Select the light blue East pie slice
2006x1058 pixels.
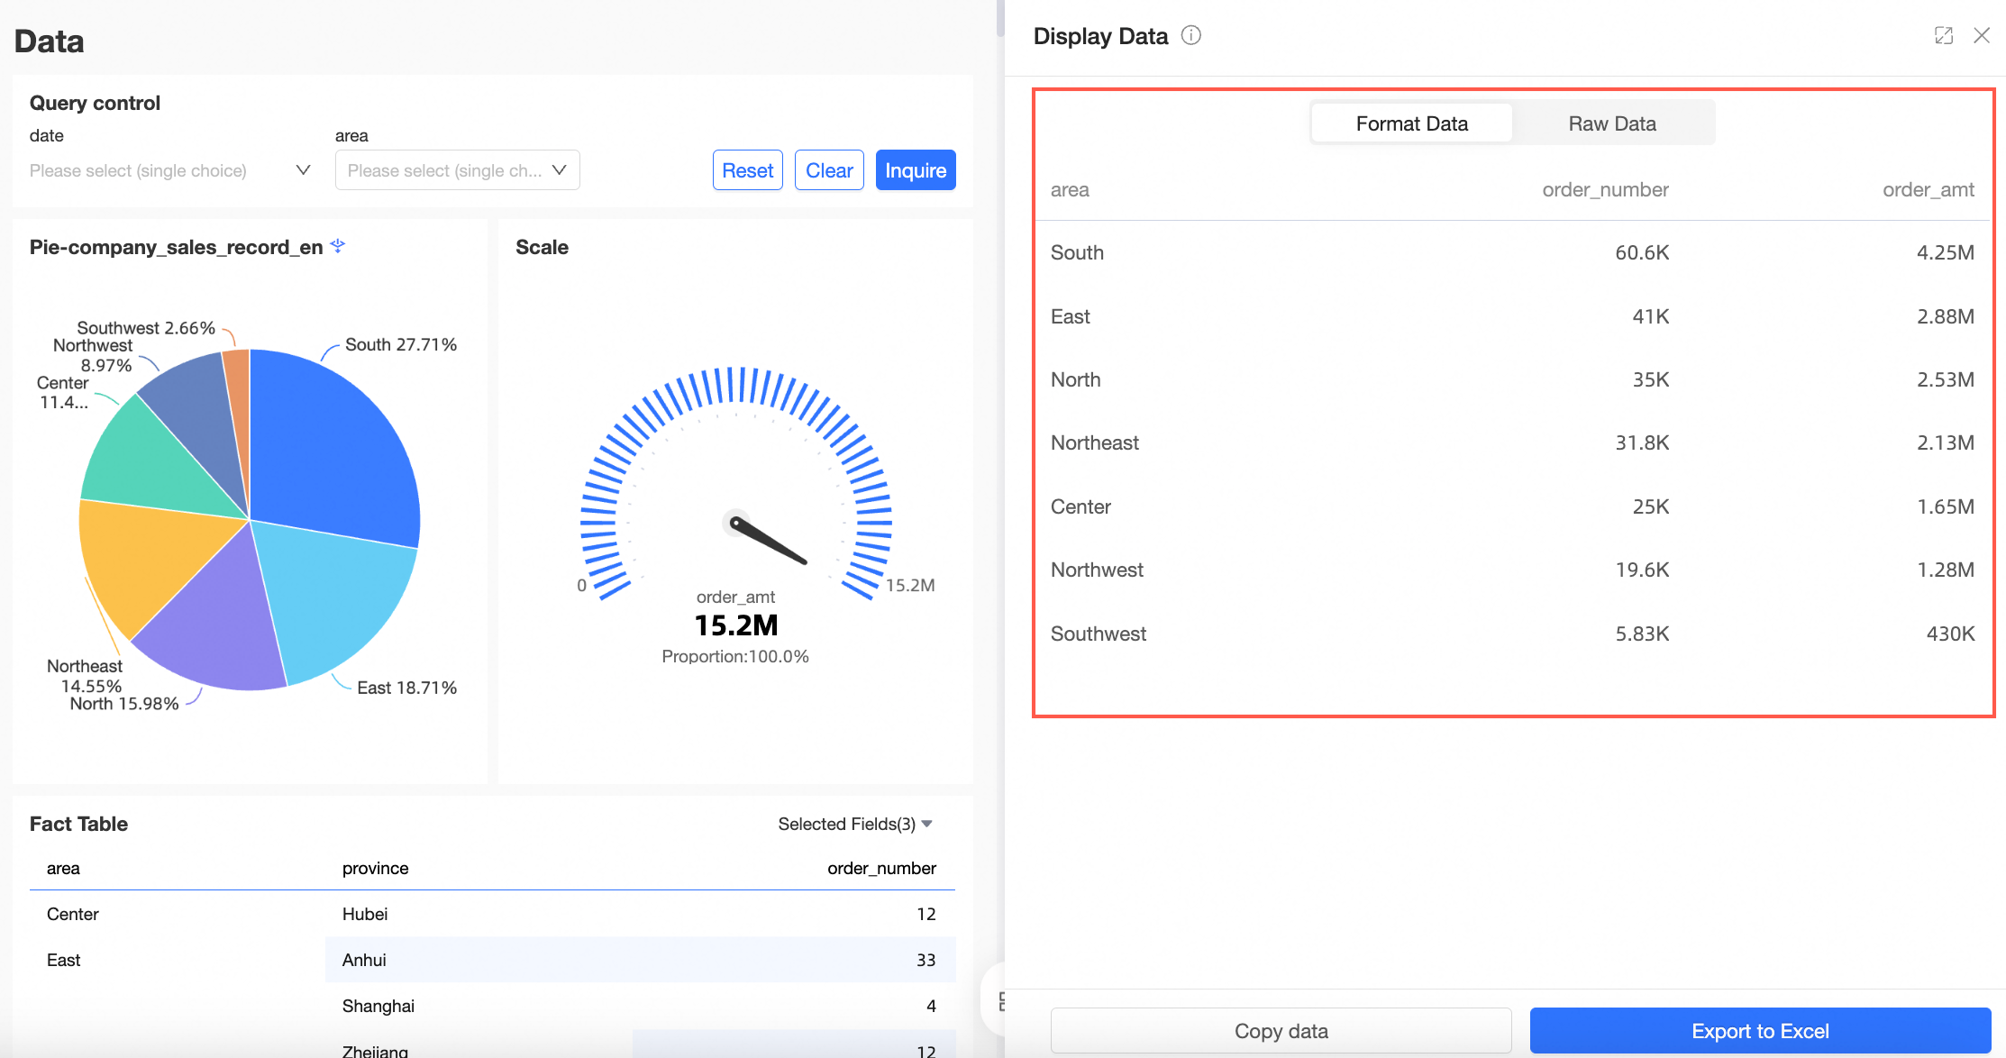click(x=338, y=595)
